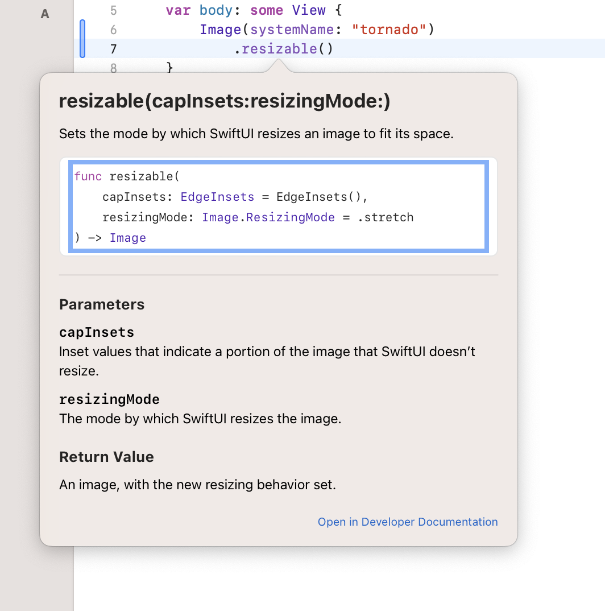This screenshot has height=611, width=605.
Task: Select line number 6 in the gutter
Action: (x=113, y=30)
